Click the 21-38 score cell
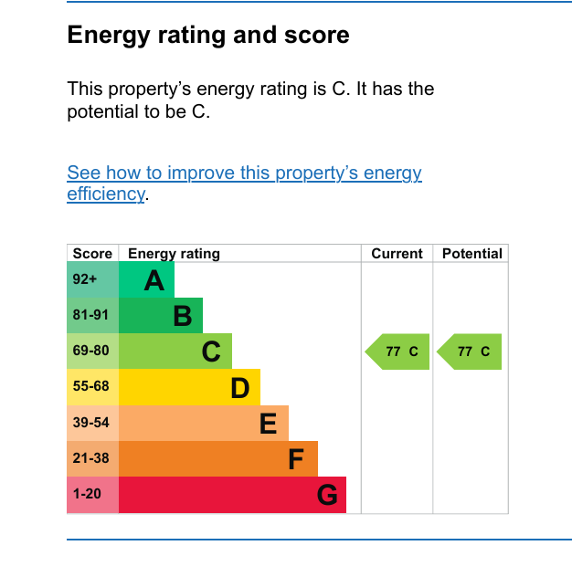Viewport: 572px width, 577px height. point(93,459)
